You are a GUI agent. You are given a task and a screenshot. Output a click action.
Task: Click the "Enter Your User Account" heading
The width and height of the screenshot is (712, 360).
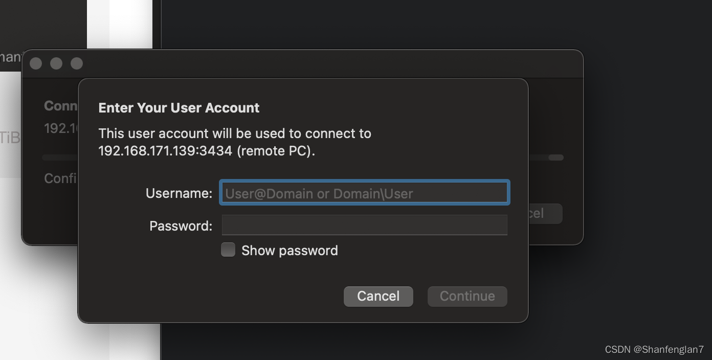[x=179, y=108]
